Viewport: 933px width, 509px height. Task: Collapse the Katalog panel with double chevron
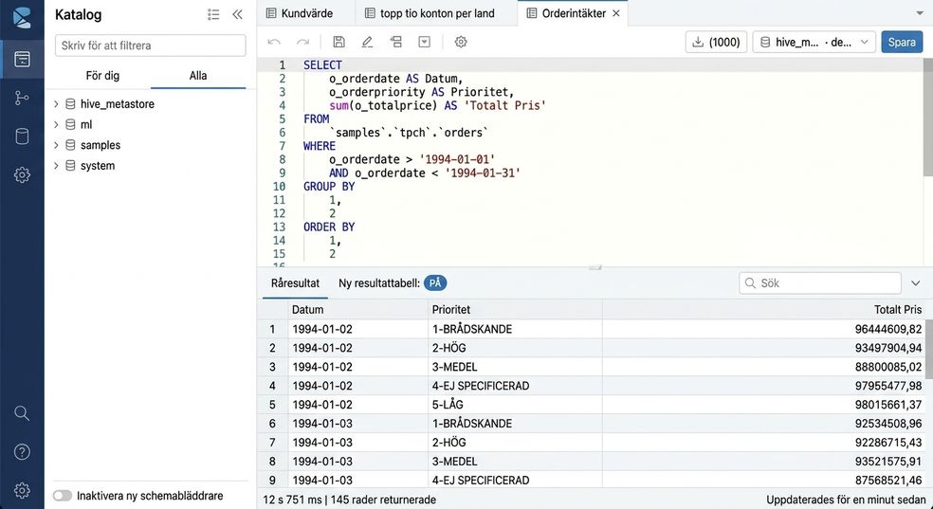tap(237, 15)
